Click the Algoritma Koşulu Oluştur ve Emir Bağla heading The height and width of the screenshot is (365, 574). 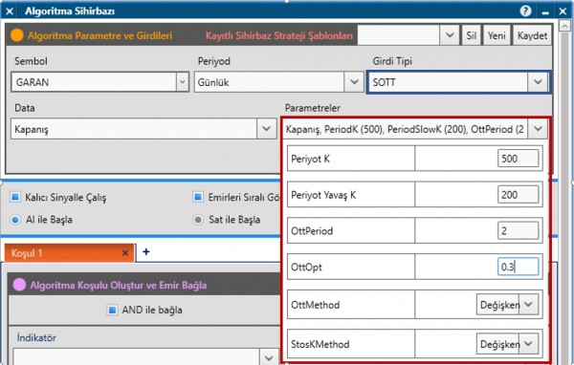[x=119, y=286]
